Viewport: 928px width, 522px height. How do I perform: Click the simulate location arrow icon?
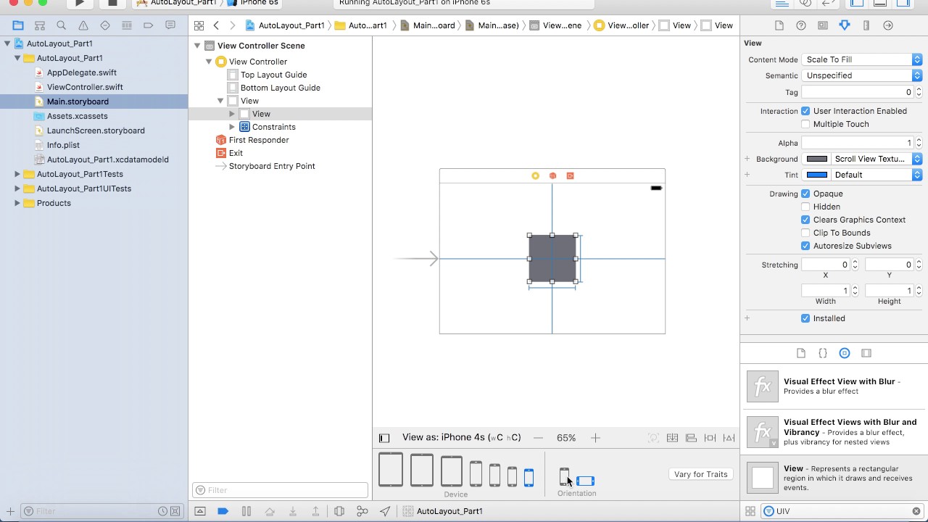pos(386,511)
